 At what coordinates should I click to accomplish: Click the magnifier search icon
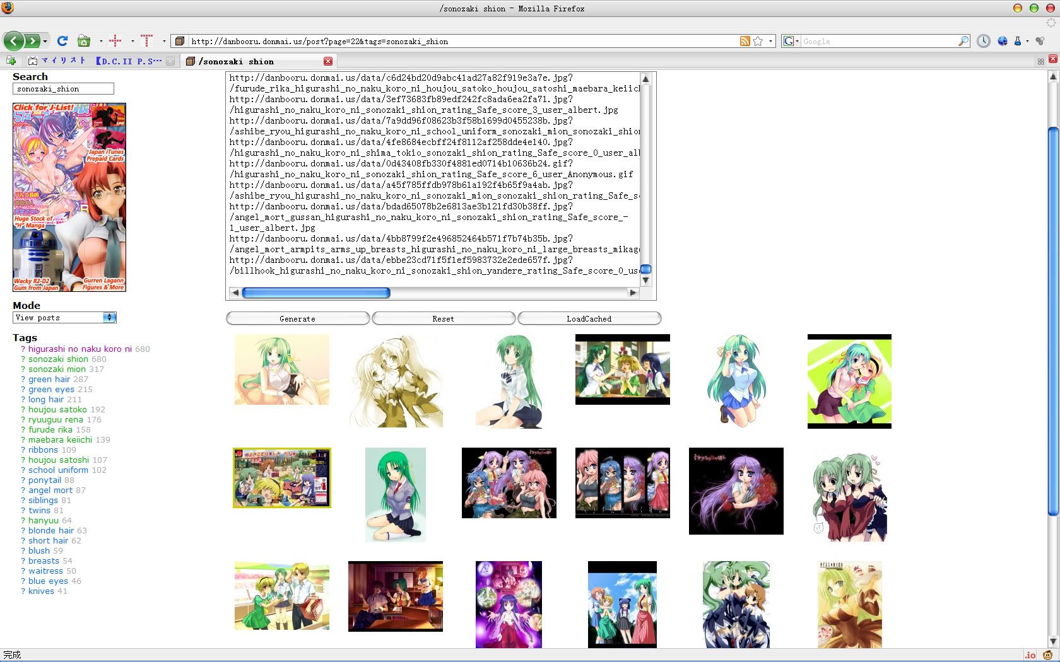[x=963, y=41]
